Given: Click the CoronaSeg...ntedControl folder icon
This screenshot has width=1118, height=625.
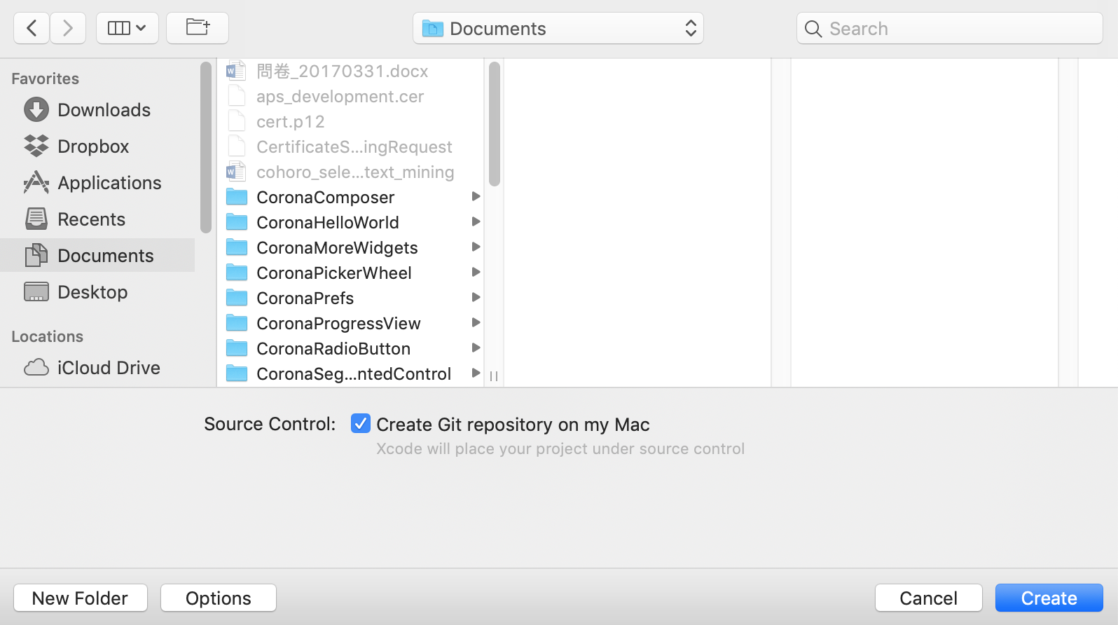Looking at the screenshot, I should pyautogui.click(x=237, y=373).
